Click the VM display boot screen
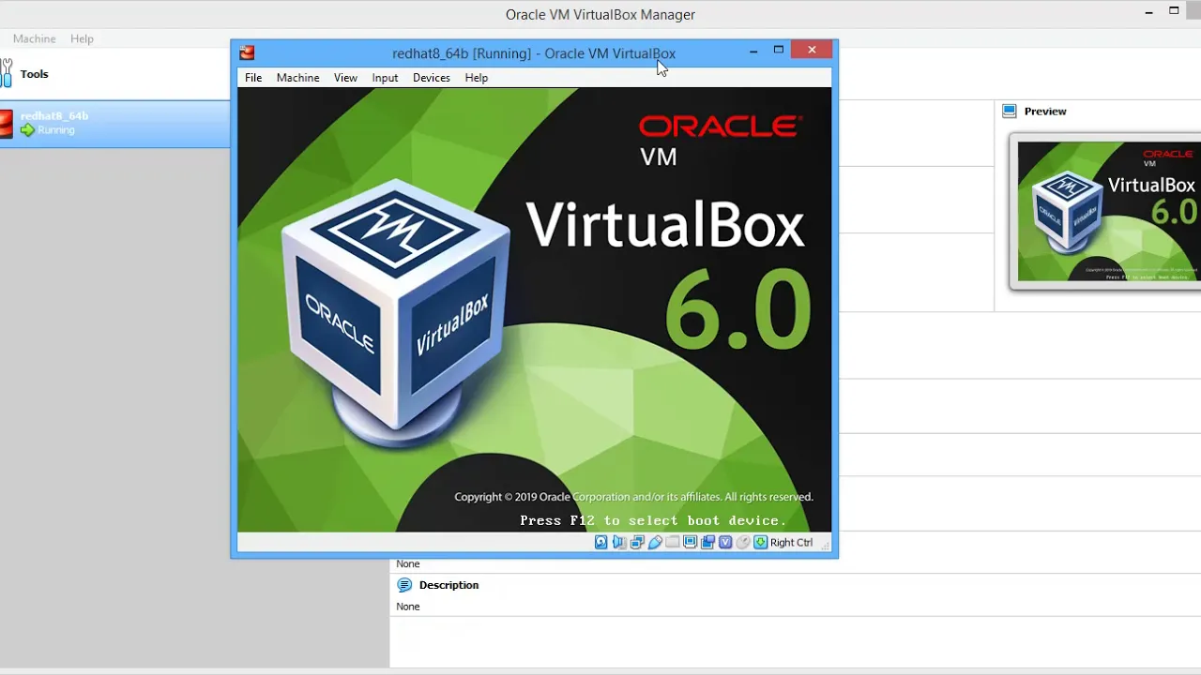Image resolution: width=1201 pixels, height=675 pixels. point(534,309)
